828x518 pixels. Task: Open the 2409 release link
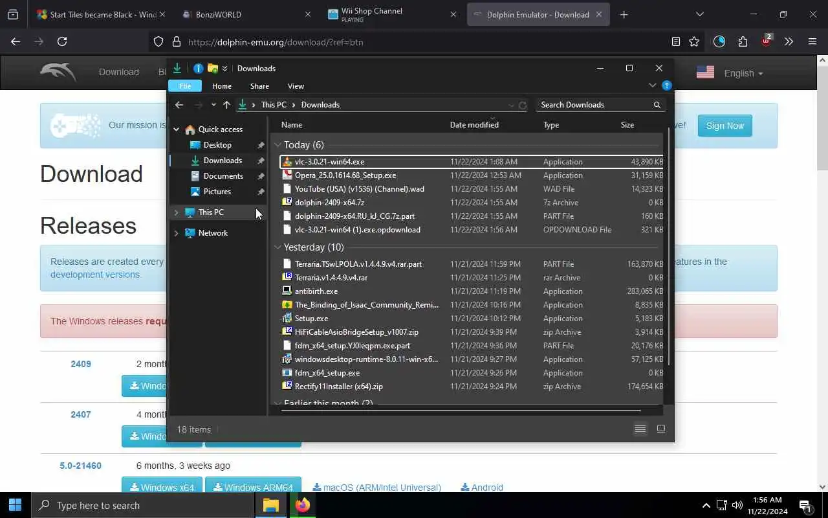pyautogui.click(x=81, y=364)
